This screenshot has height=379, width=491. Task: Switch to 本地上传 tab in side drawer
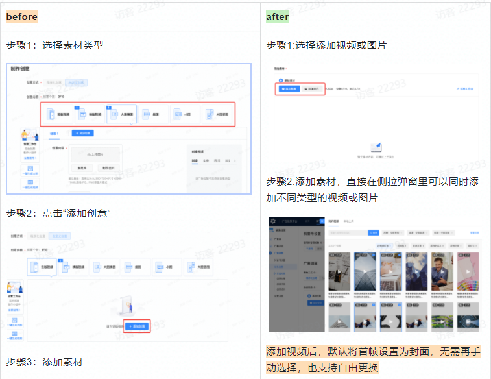[348, 221]
